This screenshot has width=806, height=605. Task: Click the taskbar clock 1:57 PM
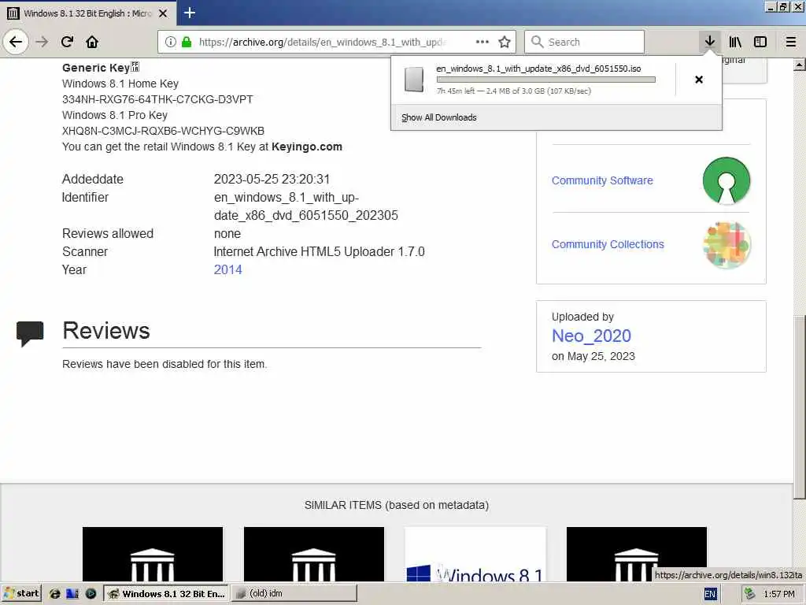778,594
